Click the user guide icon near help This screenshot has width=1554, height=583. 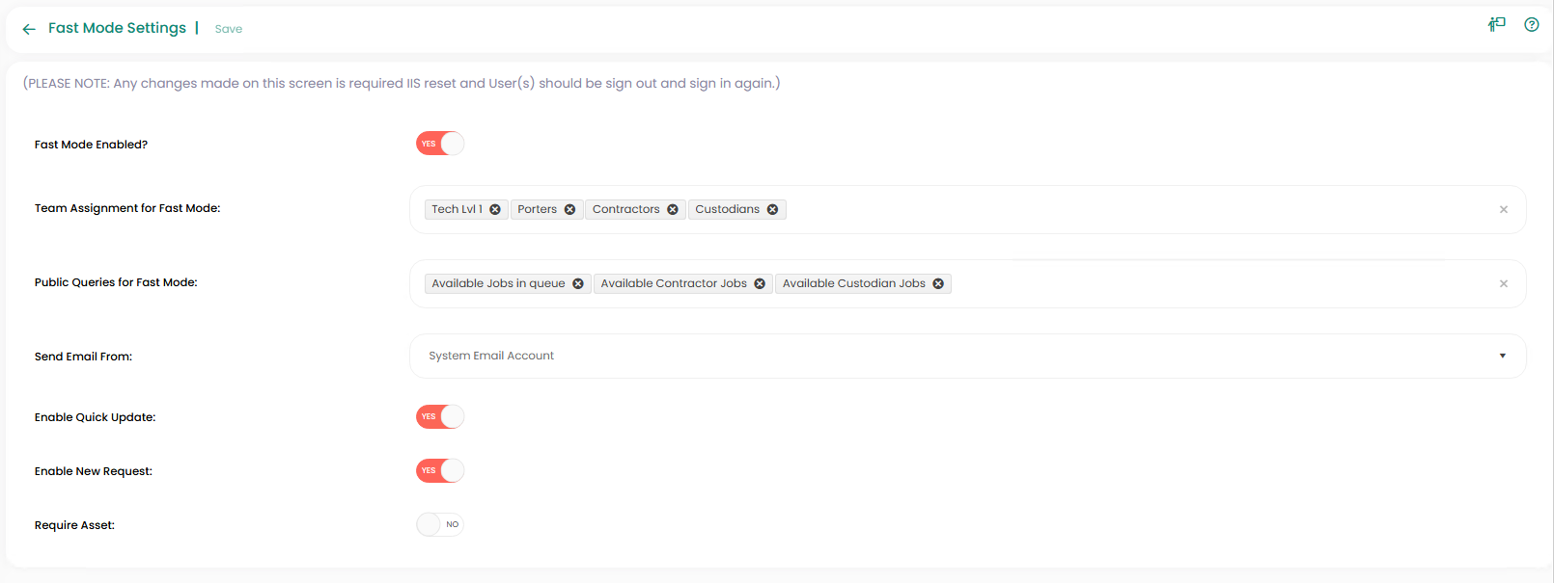(x=1497, y=25)
